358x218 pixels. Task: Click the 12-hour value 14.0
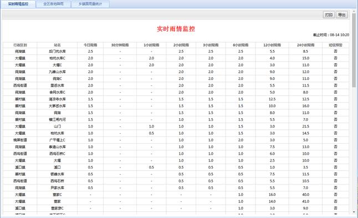(x=272, y=201)
